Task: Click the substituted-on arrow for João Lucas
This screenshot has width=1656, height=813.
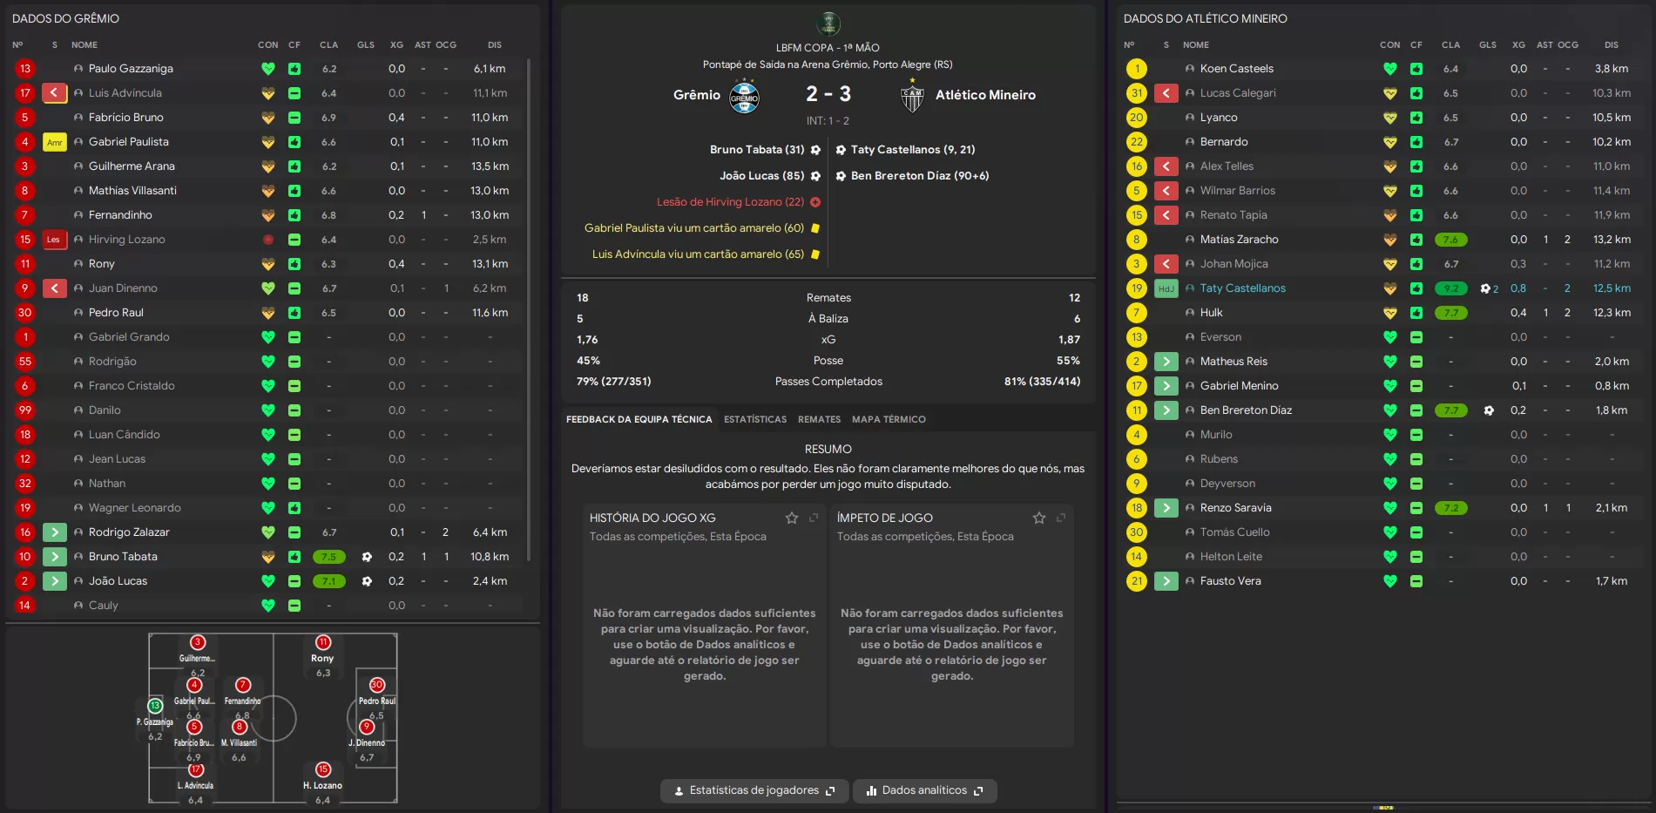Action: [x=55, y=581]
